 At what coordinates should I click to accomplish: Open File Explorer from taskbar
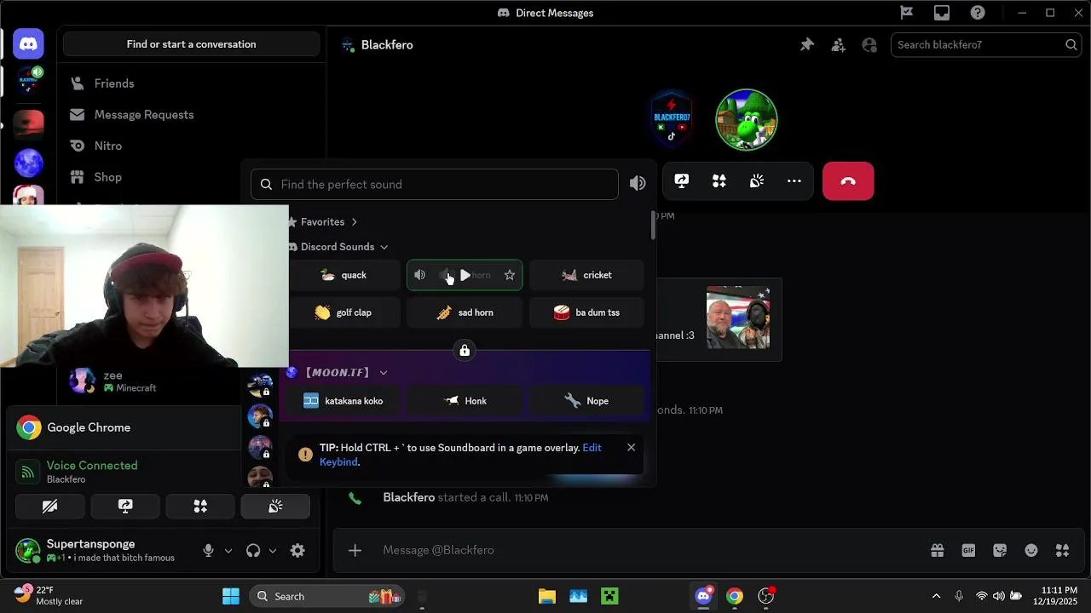[547, 596]
